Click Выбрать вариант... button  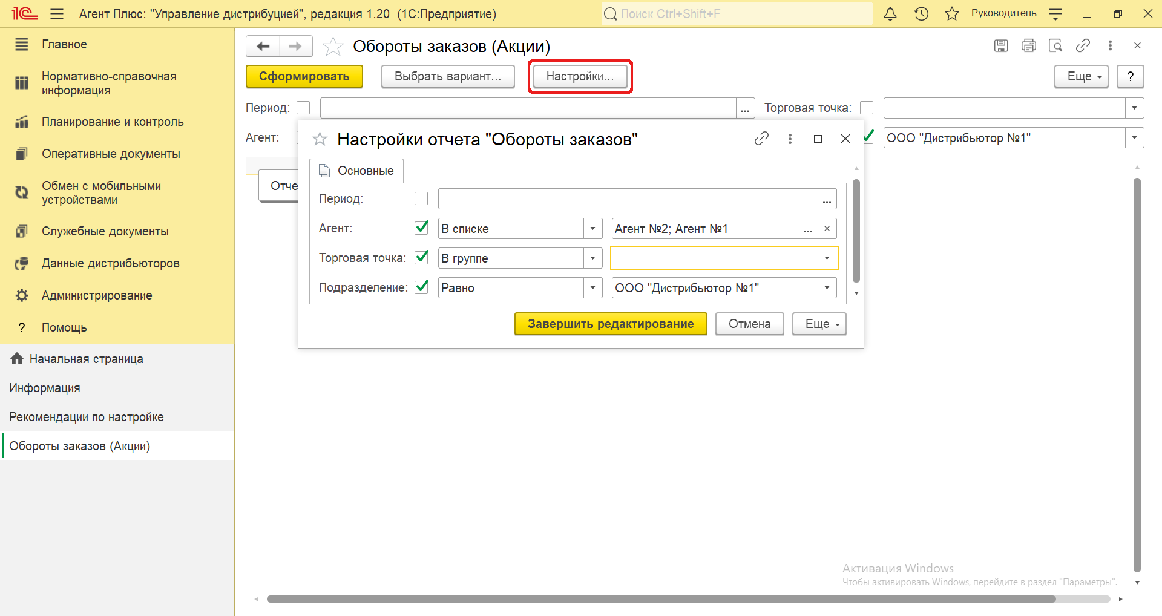pyautogui.click(x=448, y=76)
